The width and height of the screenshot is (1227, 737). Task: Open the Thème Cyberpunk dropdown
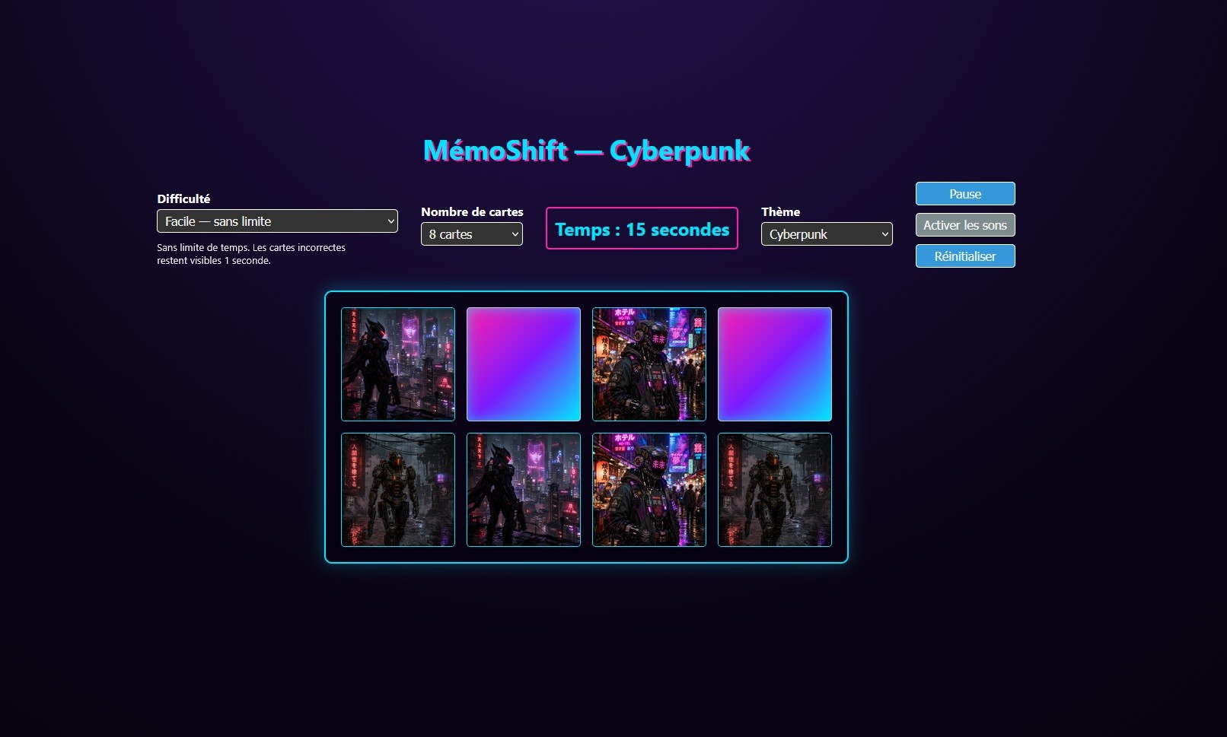coord(827,234)
